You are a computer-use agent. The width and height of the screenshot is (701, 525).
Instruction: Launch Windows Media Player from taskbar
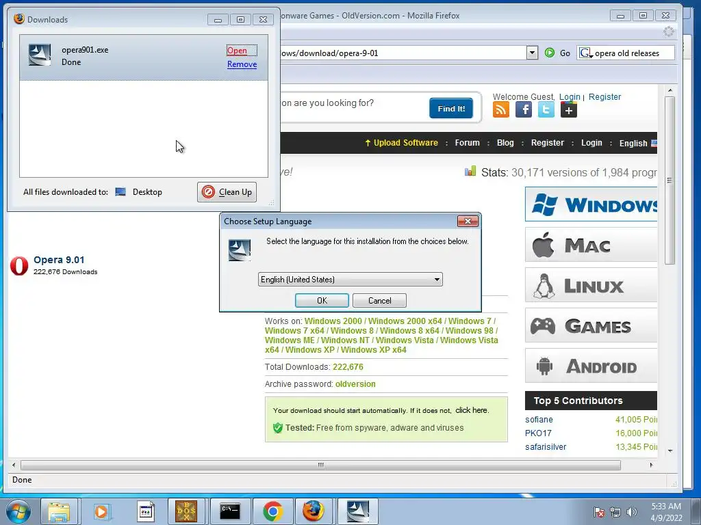101,511
